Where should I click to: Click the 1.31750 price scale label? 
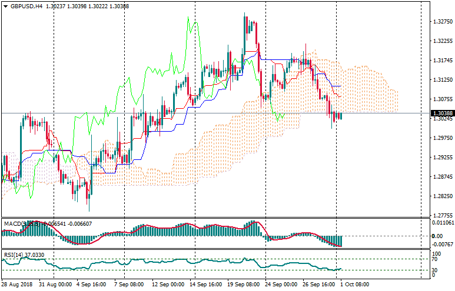441,61
